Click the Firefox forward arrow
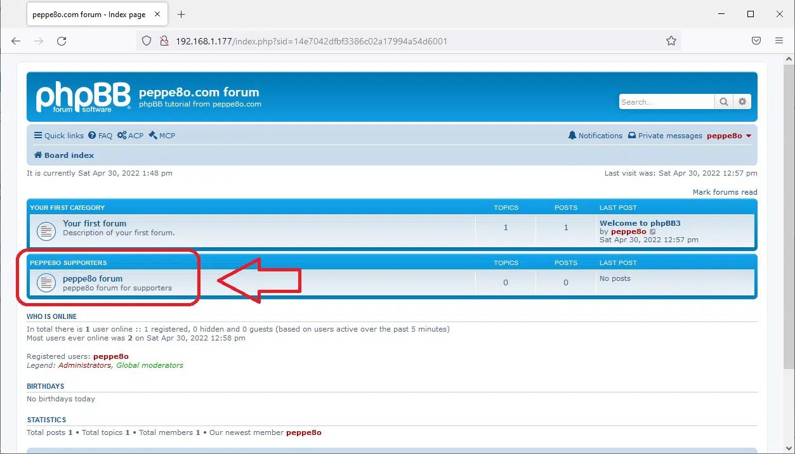 [39, 41]
